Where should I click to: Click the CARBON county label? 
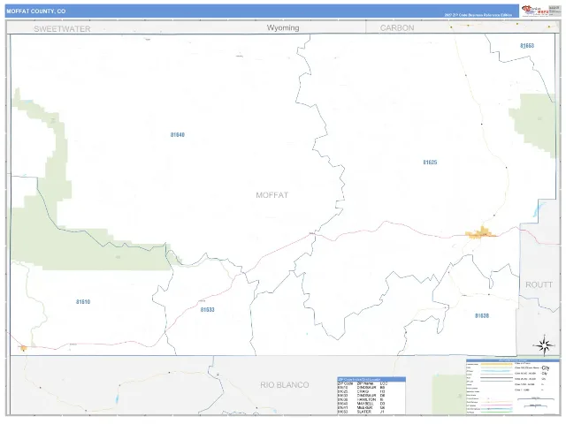397,28
